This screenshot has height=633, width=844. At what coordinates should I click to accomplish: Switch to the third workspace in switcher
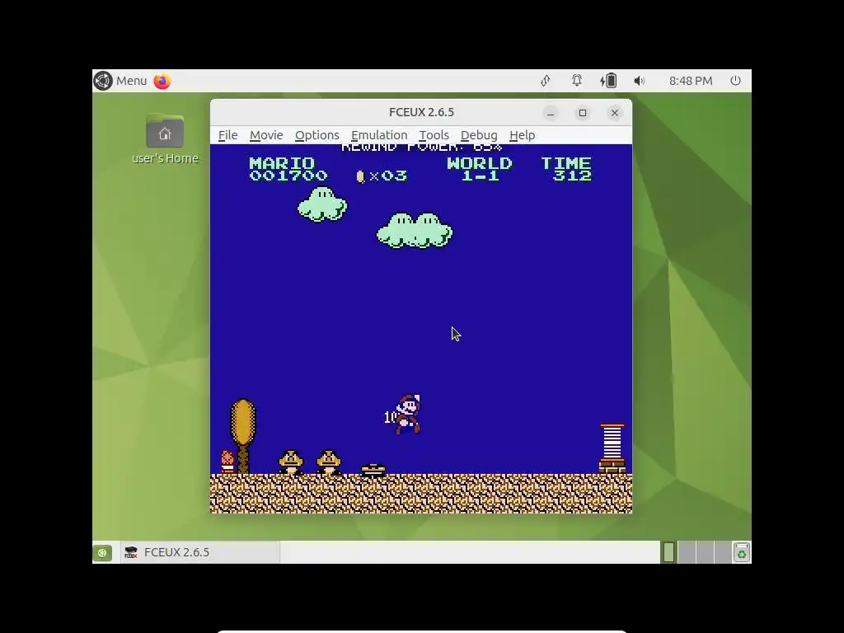coord(705,553)
